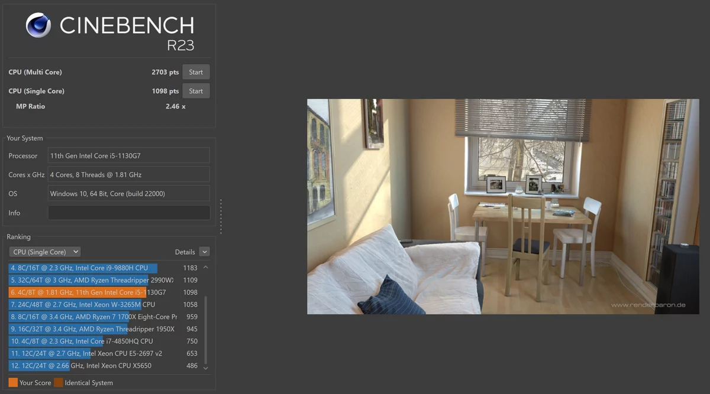Expand the Details dropdown arrow
This screenshot has width=710, height=394.
204,252
